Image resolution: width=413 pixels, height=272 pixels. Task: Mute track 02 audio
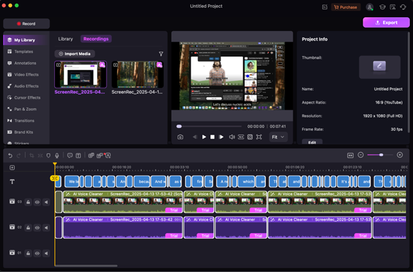46,228
